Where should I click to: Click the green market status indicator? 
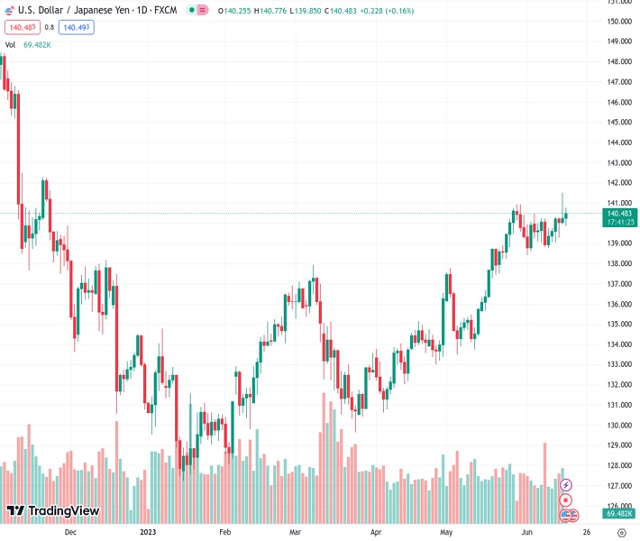click(190, 10)
